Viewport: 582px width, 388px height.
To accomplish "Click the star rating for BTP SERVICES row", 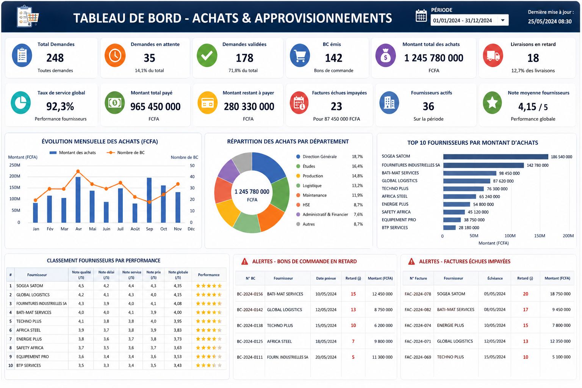I will 209,366.
